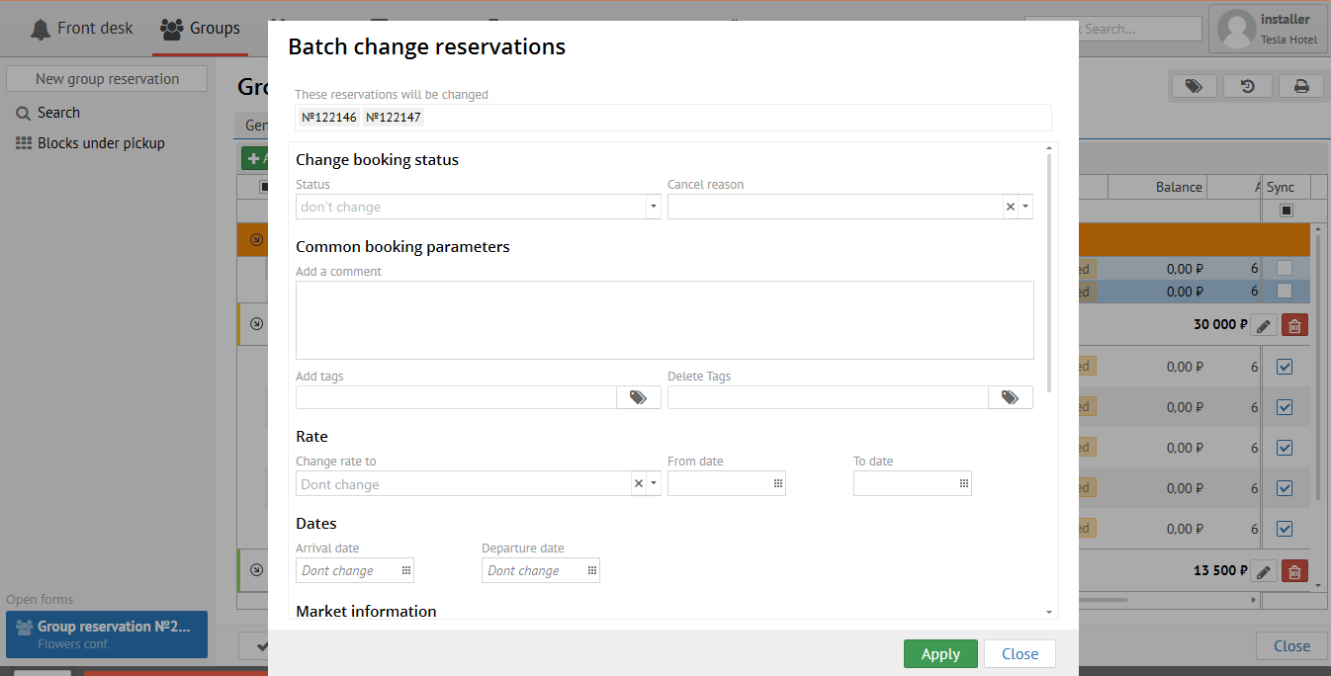Click the Add tags tag icon
The width and height of the screenshot is (1331, 676).
[x=638, y=397]
